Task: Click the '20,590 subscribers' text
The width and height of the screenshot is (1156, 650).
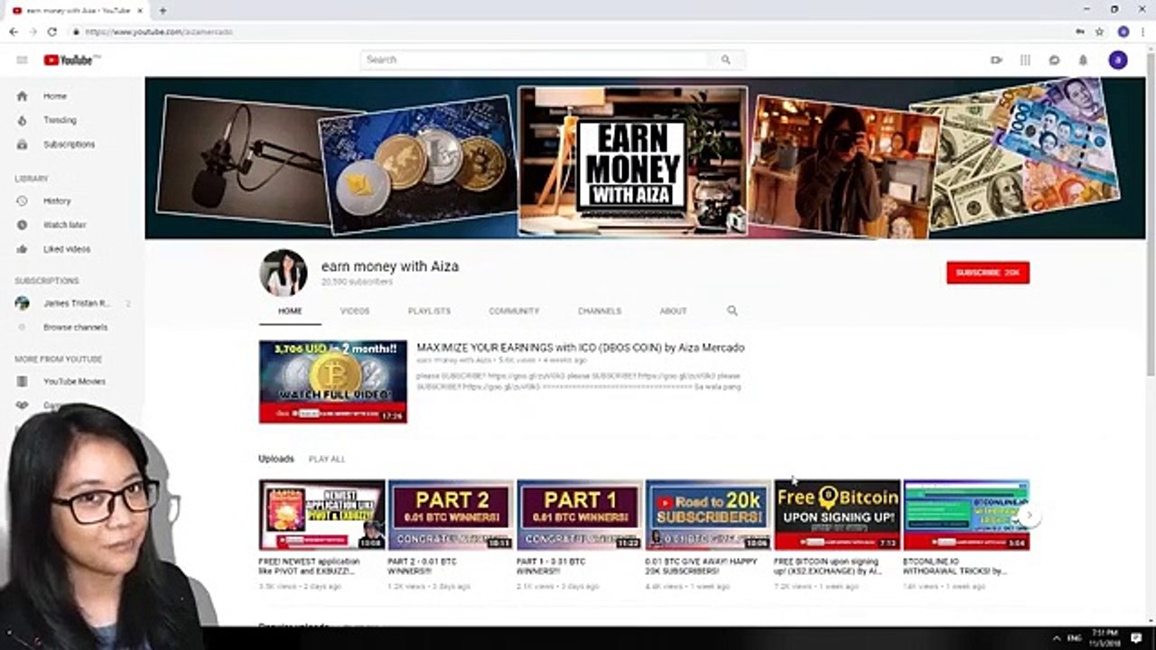Action: 357,282
